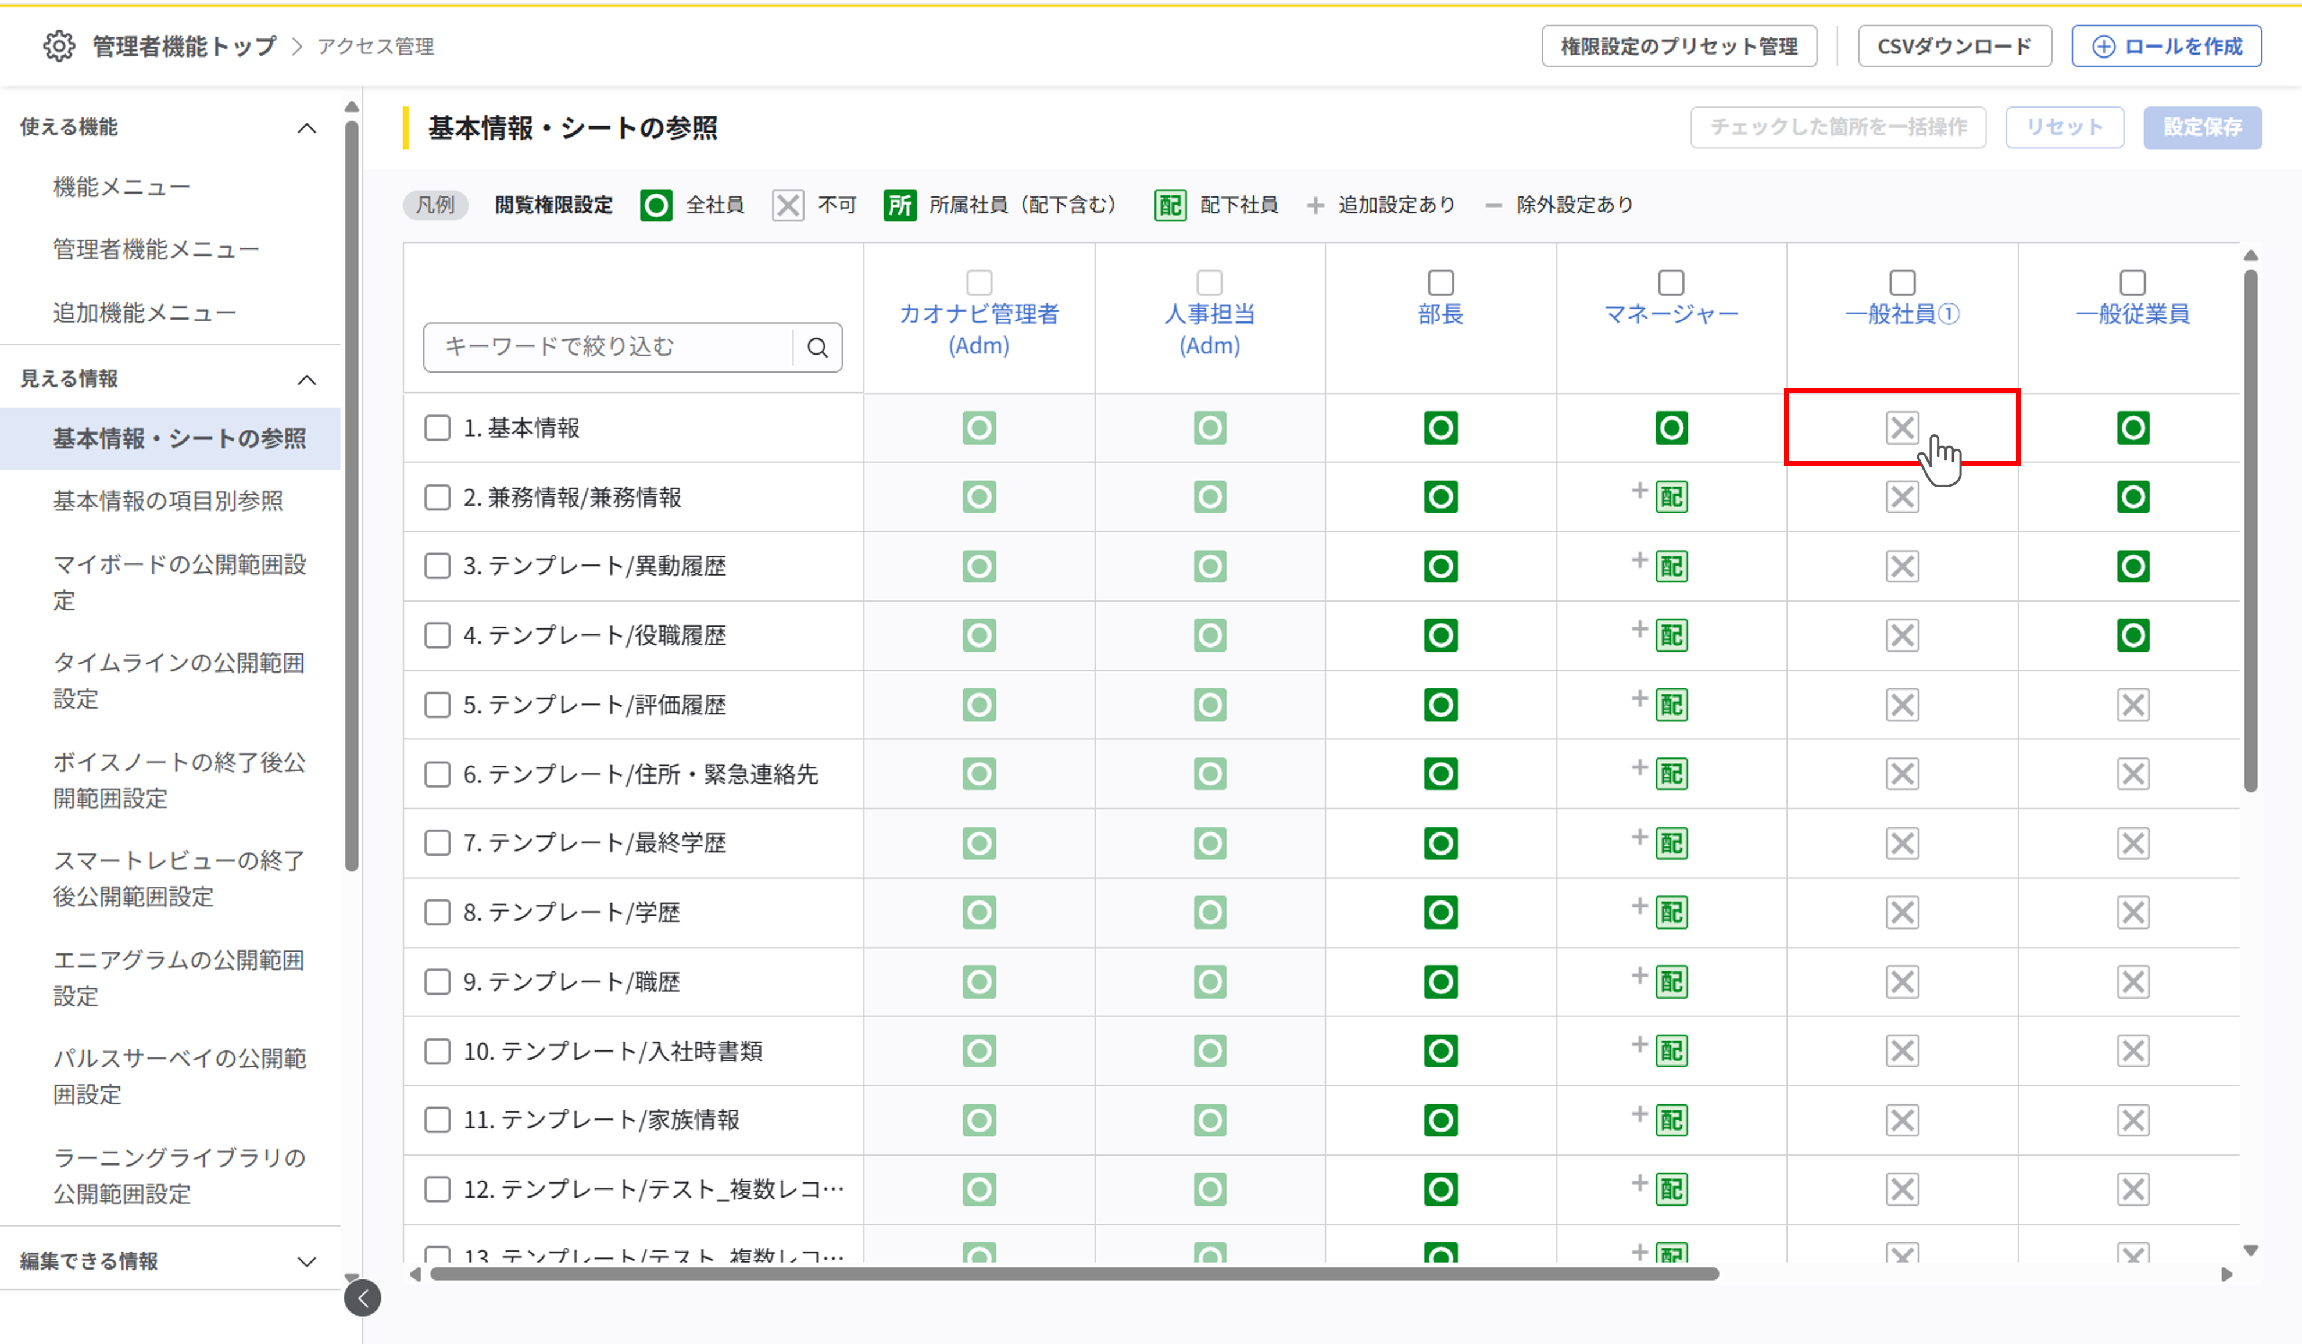This screenshot has height=1344, width=2302.
Task: Select エニアグラムの公開範囲設定 sidebar item
Action: [x=179, y=978]
